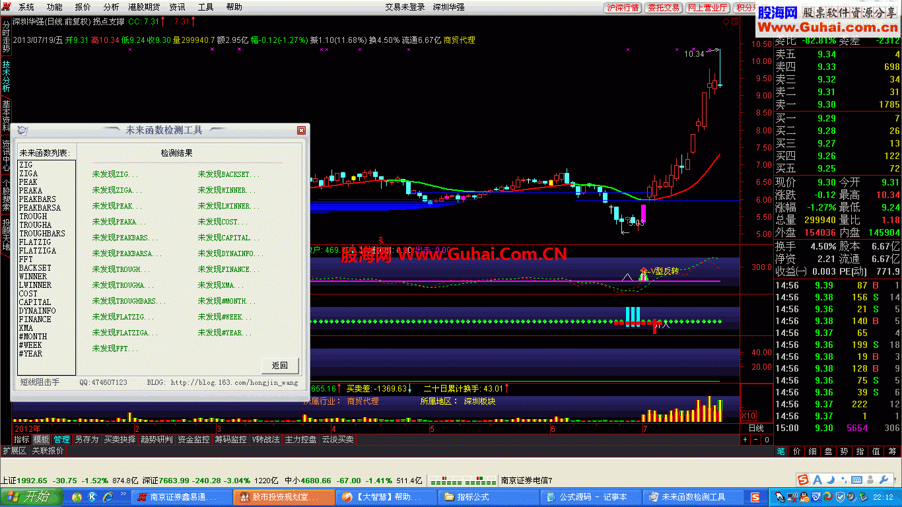902x507 pixels.
Task: Click the red app logo in menu bar
Action: click(7, 7)
